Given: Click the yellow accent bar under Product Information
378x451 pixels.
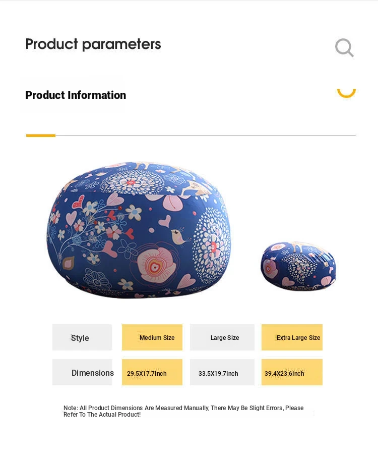Looking at the screenshot, I should (x=41, y=135).
